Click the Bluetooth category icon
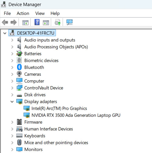The height and width of the screenshot is (153, 152). pyautogui.click(x=19, y=67)
